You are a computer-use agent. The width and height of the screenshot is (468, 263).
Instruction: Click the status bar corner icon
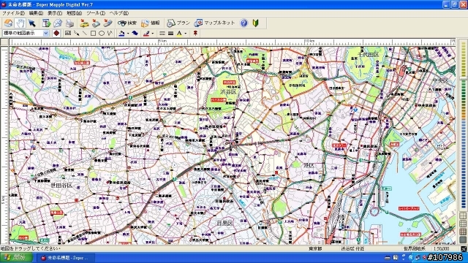464,248
